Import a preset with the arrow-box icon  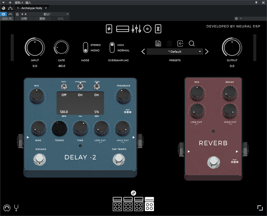180,44
